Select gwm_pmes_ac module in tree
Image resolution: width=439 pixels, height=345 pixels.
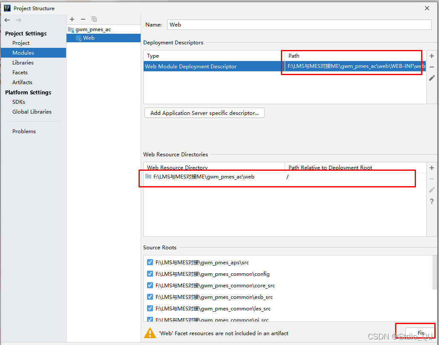pos(93,29)
